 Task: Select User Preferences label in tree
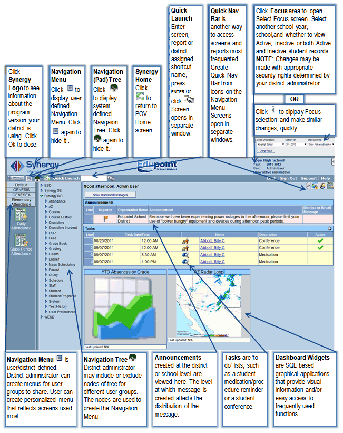click(62, 312)
